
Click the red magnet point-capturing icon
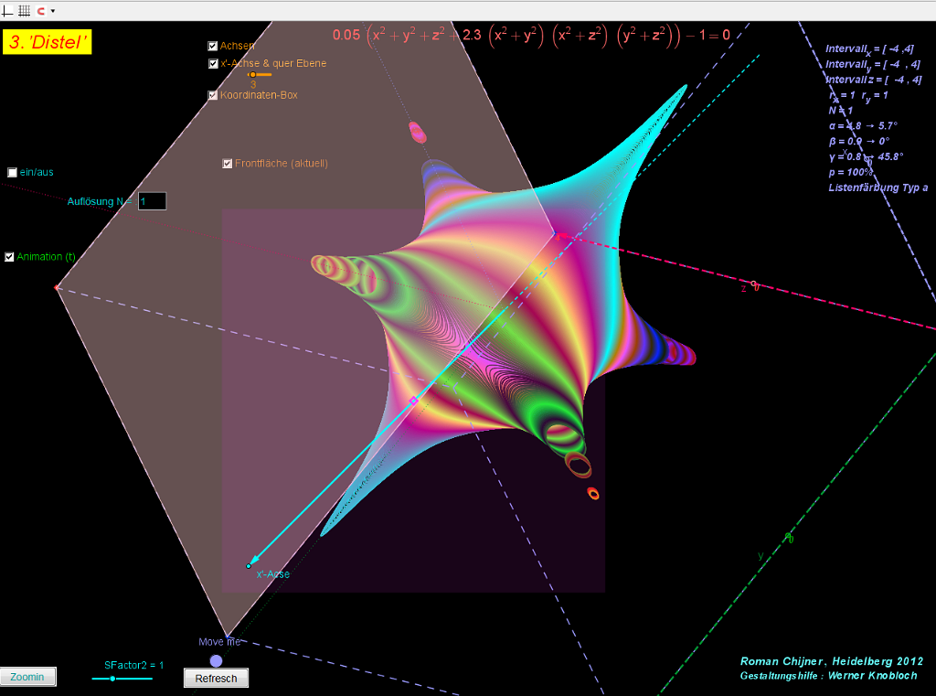tap(40, 11)
